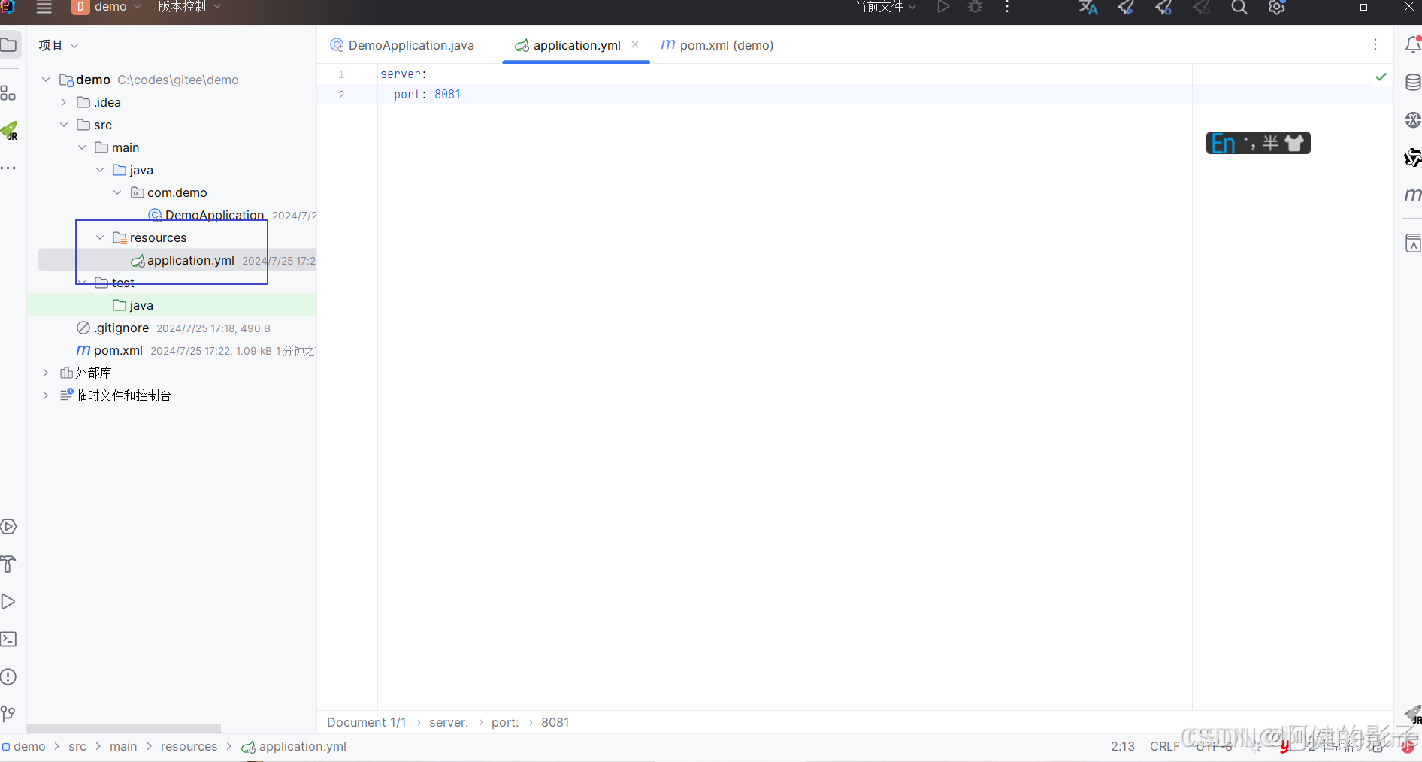The image size is (1422, 762).
Task: Collapse the demo root folder
Action: 46,80
